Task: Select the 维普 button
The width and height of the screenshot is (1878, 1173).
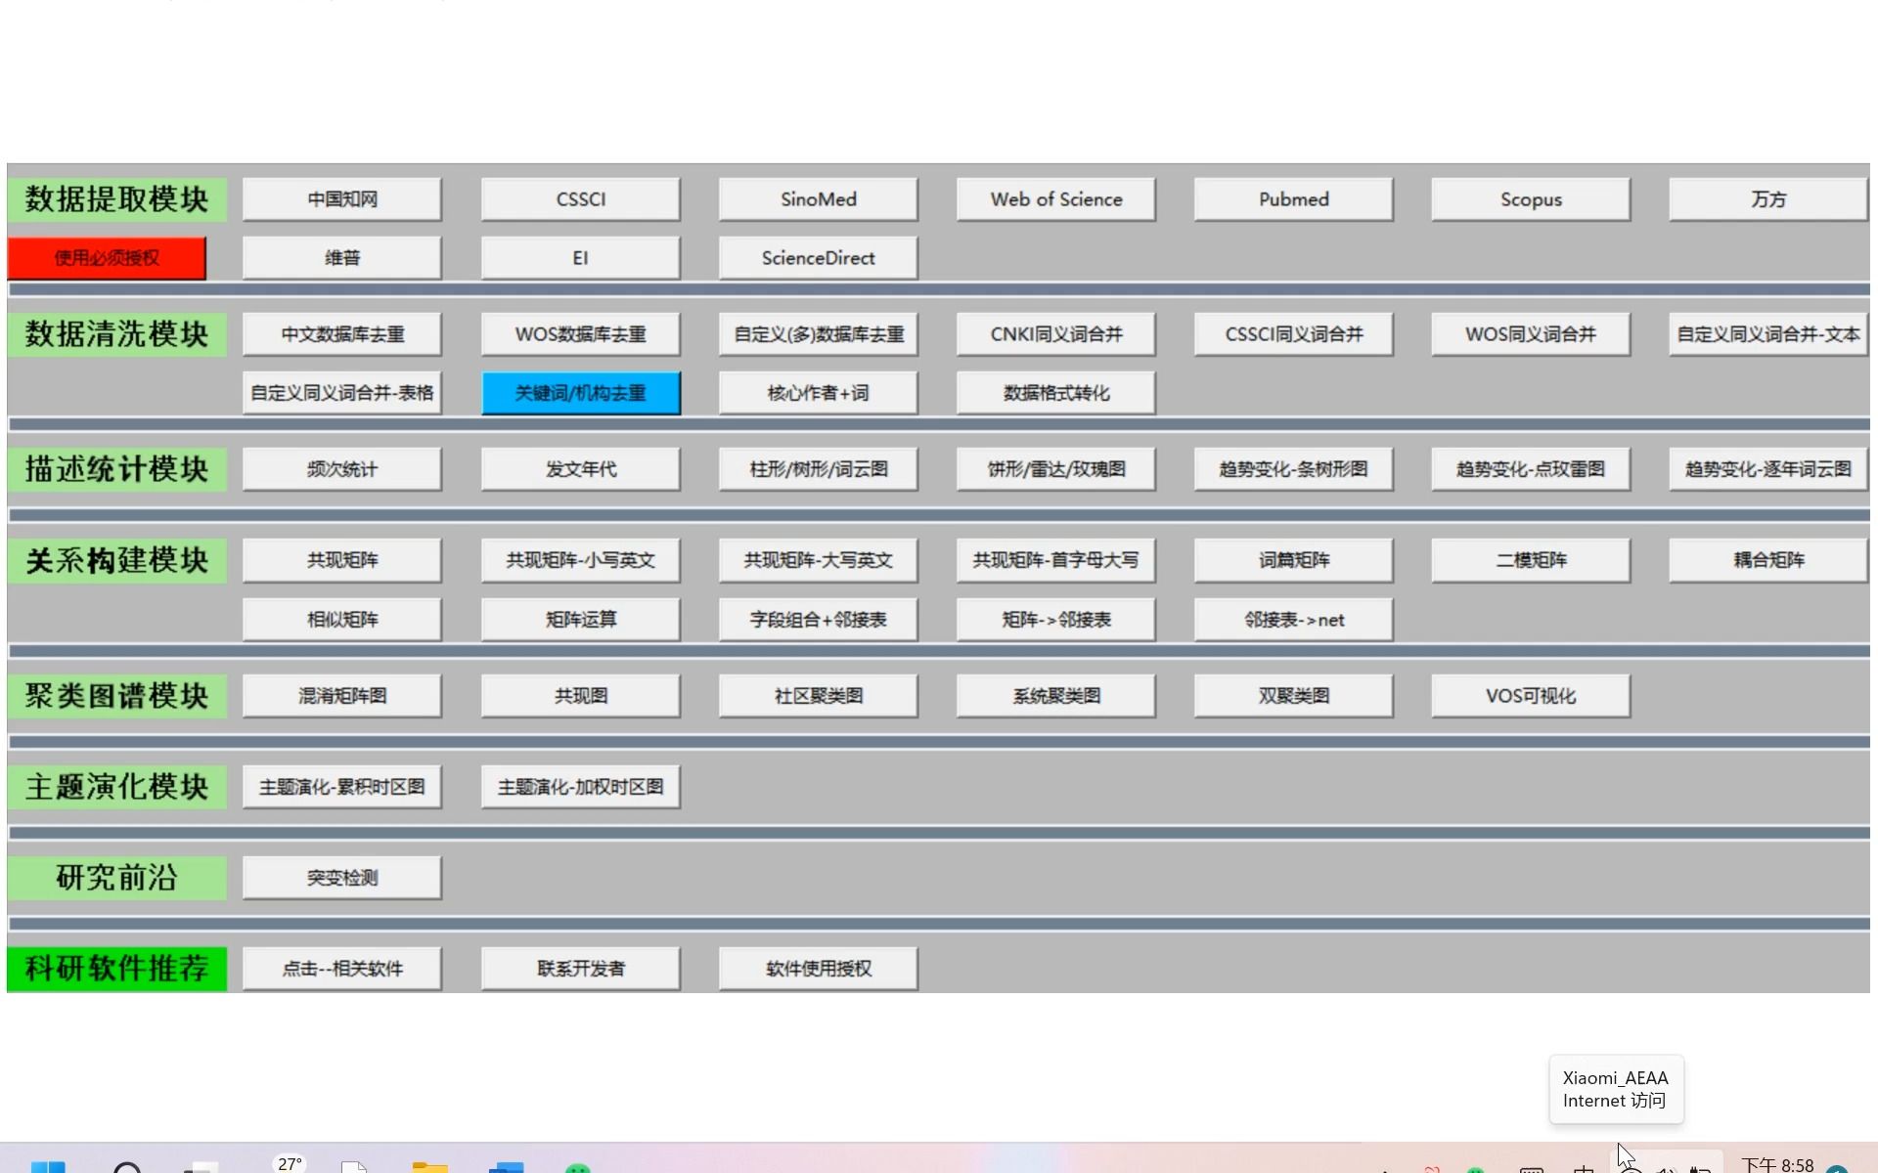Action: [x=342, y=258]
